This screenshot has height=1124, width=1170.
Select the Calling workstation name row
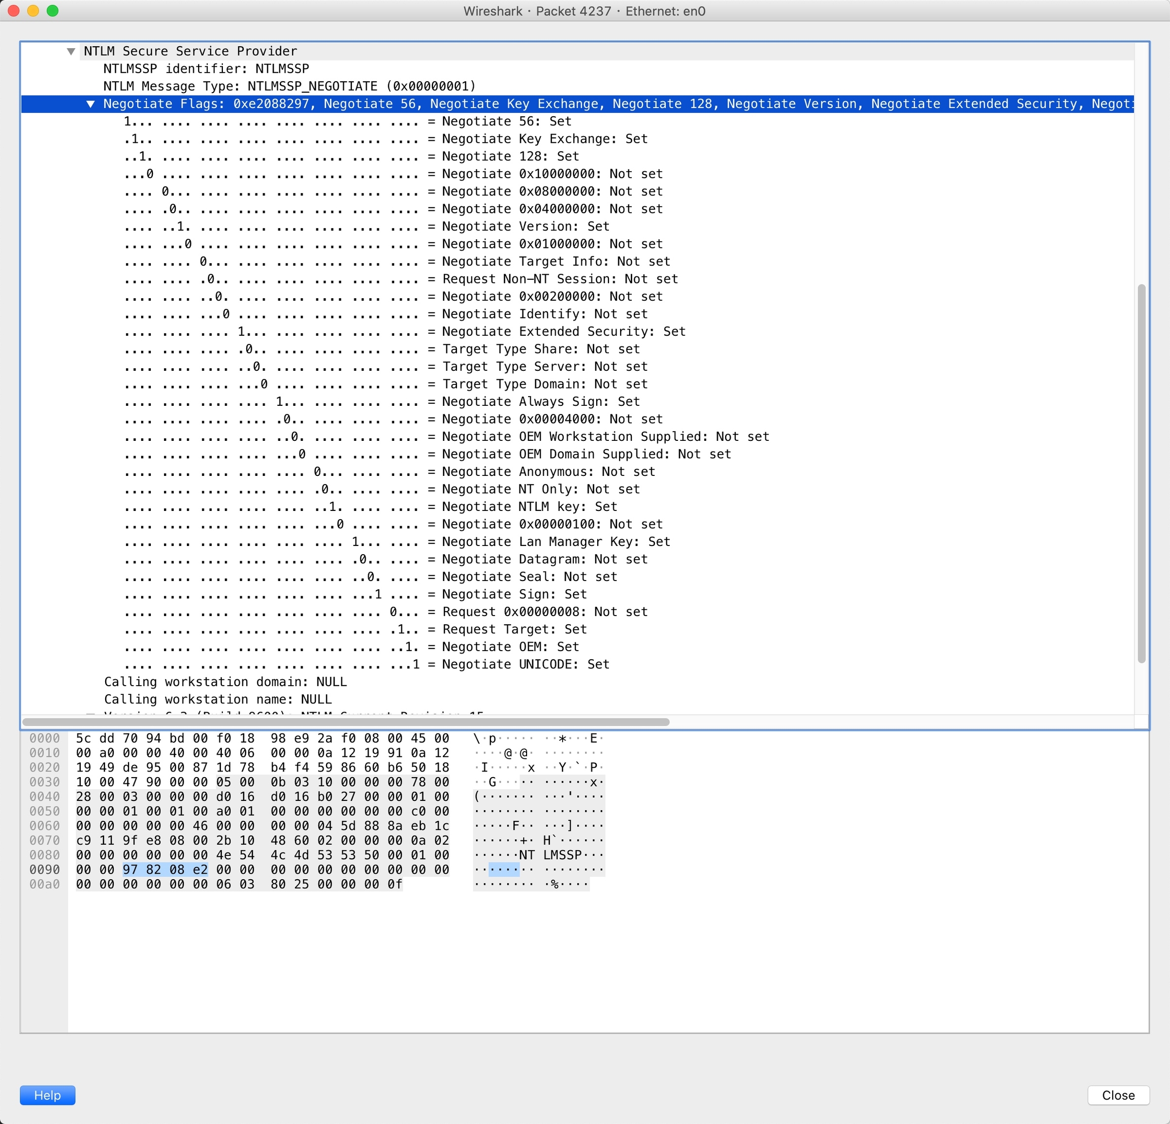217,699
